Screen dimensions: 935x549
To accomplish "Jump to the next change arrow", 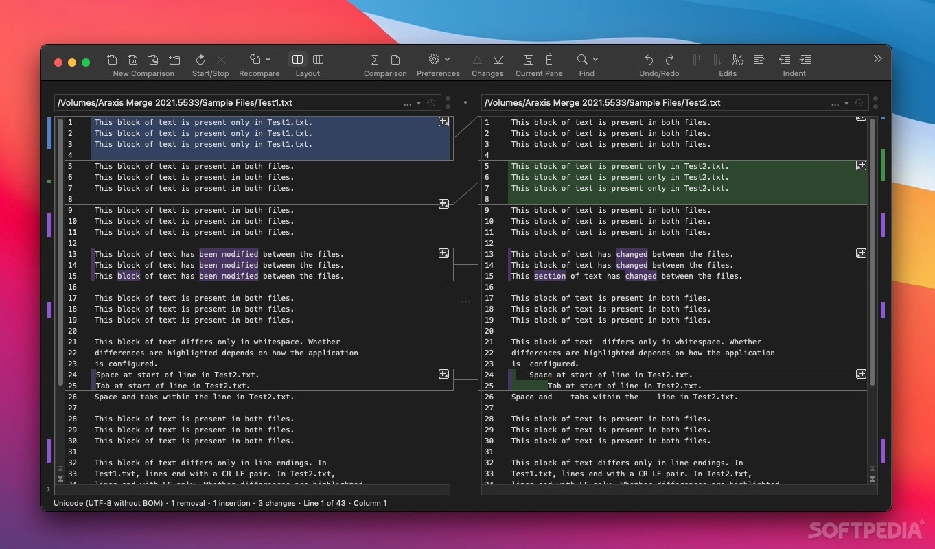I will click(498, 60).
